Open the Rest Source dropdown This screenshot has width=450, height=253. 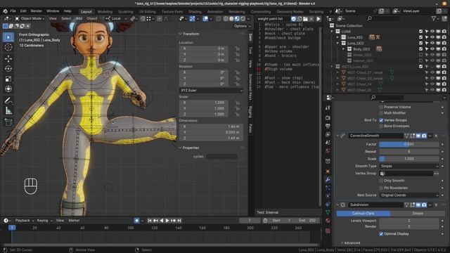(409, 195)
